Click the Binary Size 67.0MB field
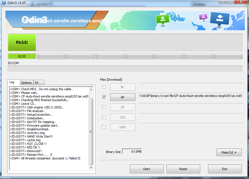Screen dimensions: 249x179 [132, 152]
